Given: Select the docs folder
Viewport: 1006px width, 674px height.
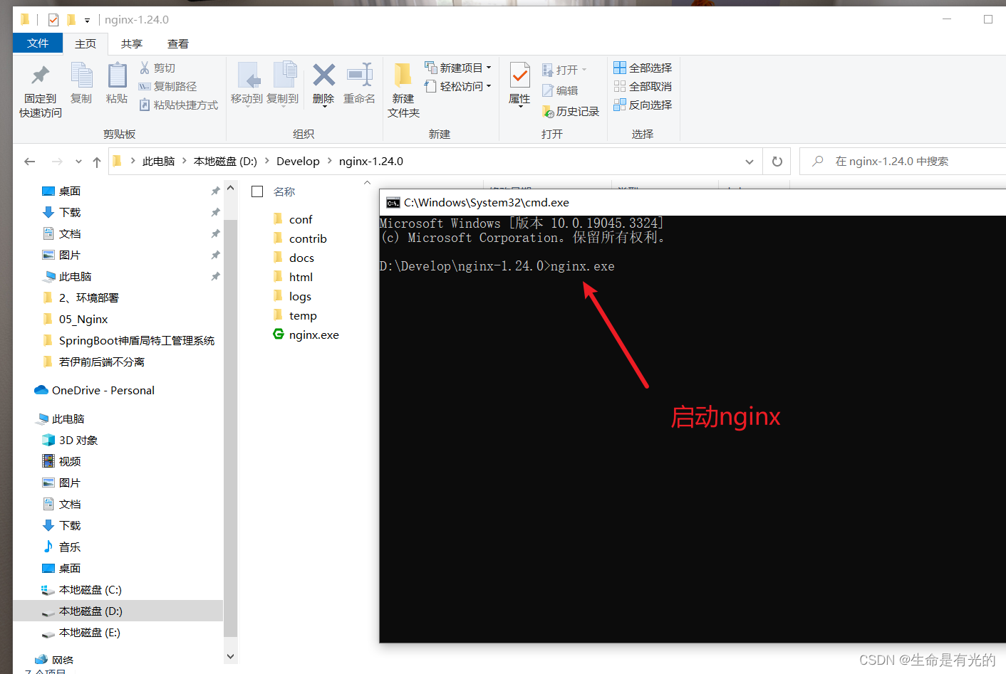Looking at the screenshot, I should click(294, 258).
